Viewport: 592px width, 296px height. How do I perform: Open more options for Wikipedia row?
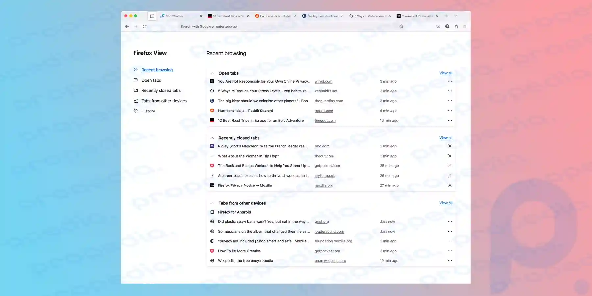click(450, 261)
